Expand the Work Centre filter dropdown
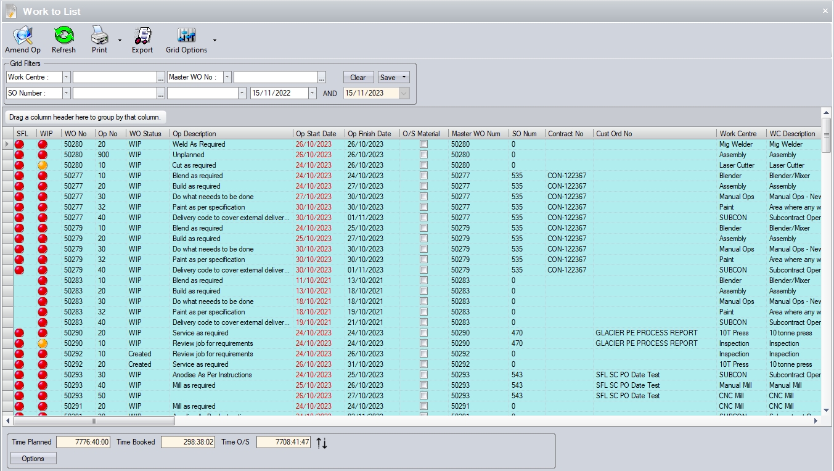The width and height of the screenshot is (834, 471). click(66, 77)
